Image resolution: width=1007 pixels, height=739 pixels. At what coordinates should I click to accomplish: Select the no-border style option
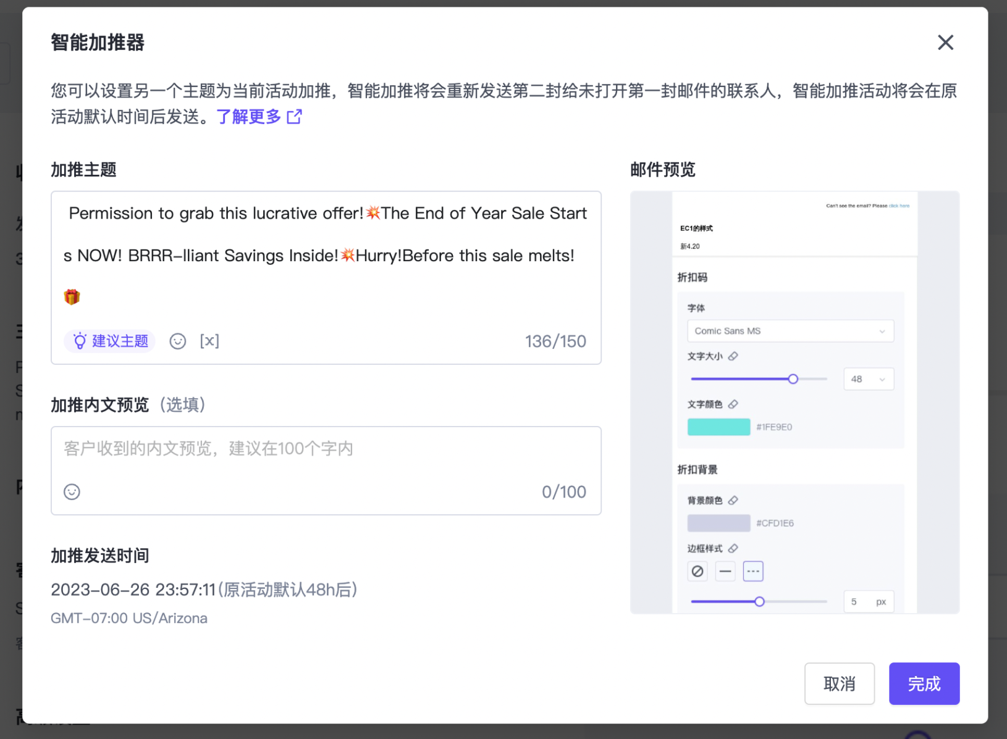pyautogui.click(x=697, y=572)
